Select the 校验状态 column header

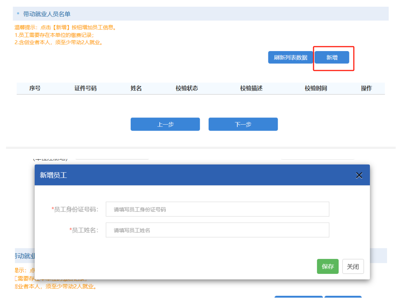pos(187,88)
